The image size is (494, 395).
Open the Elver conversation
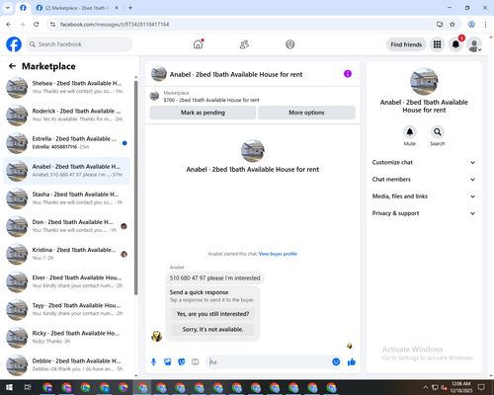click(67, 281)
